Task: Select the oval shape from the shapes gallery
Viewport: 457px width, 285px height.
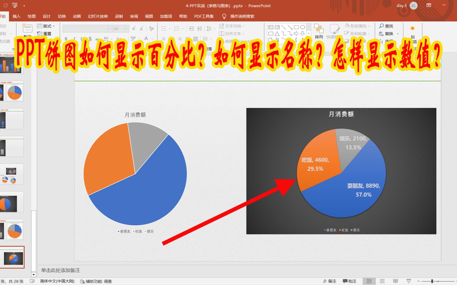Action: coord(303,27)
